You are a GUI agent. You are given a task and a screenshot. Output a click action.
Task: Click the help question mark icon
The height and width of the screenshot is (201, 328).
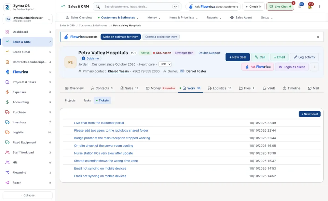click(319, 7)
